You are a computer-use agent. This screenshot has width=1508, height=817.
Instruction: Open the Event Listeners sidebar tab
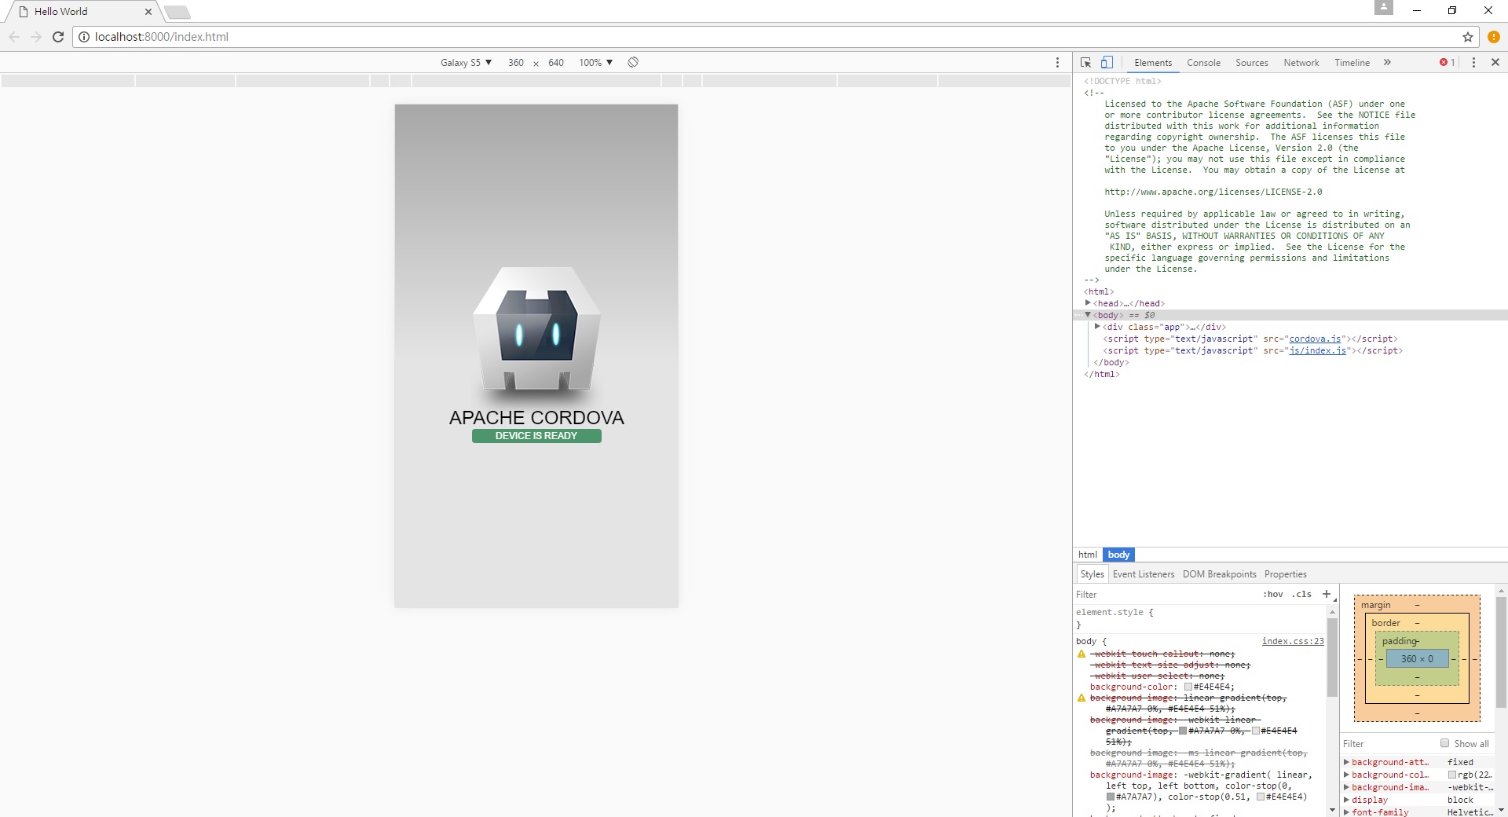[1144, 574]
